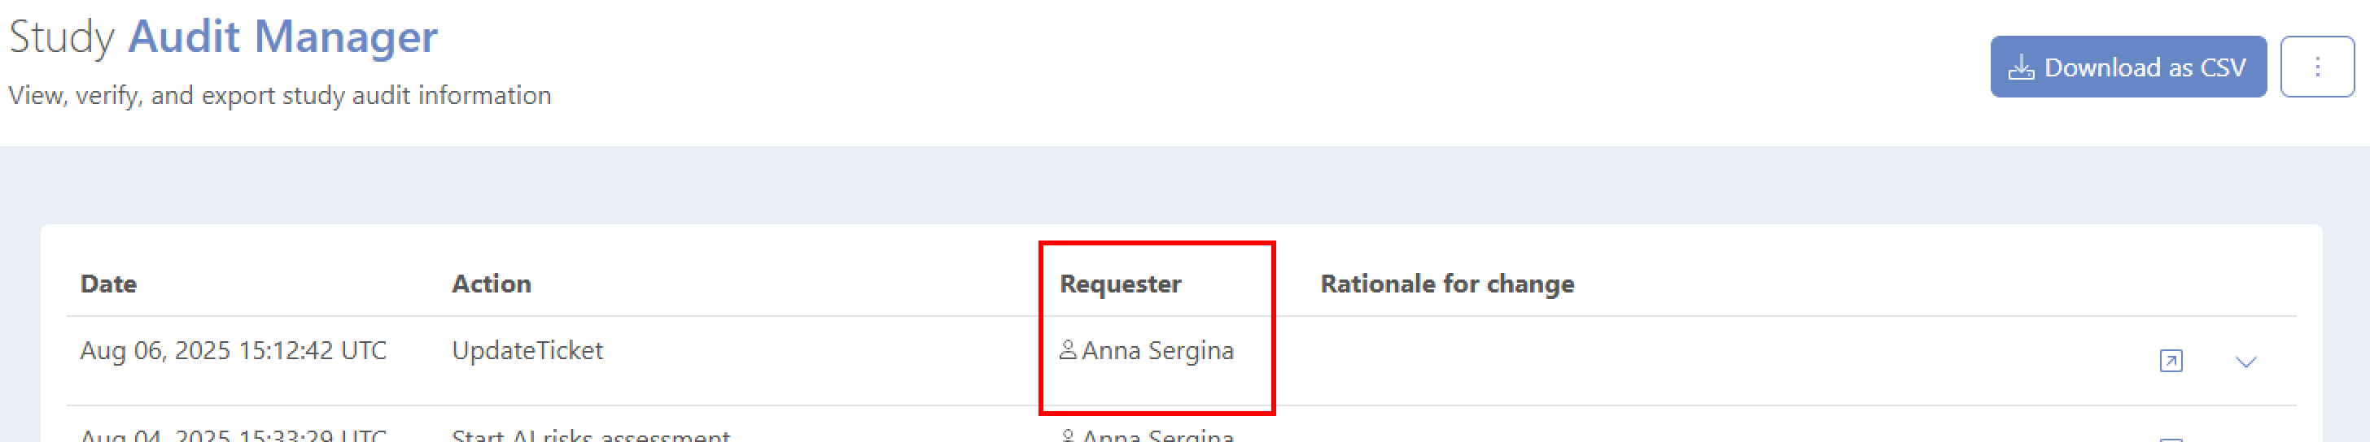
Task: Click the Audit Manager page title
Action: [282, 37]
